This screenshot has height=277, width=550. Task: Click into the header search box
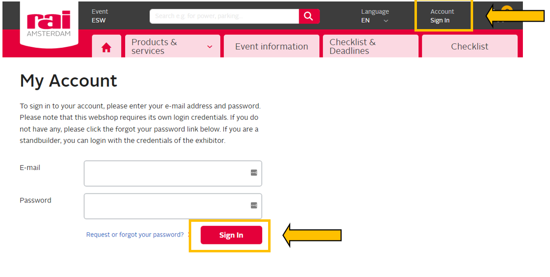224,16
